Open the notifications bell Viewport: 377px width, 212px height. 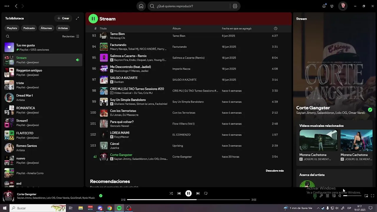pyautogui.click(x=324, y=6)
